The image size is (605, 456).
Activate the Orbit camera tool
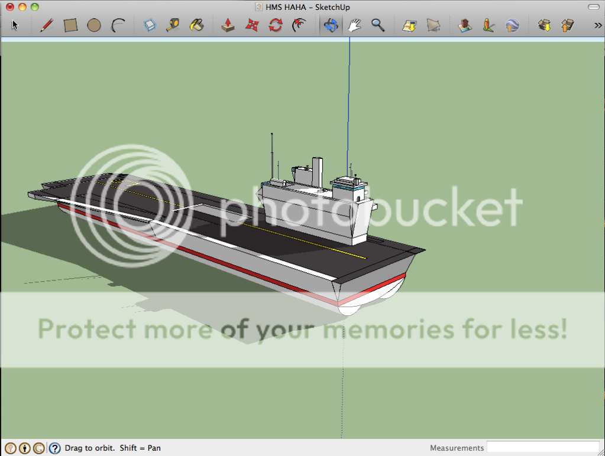331,25
